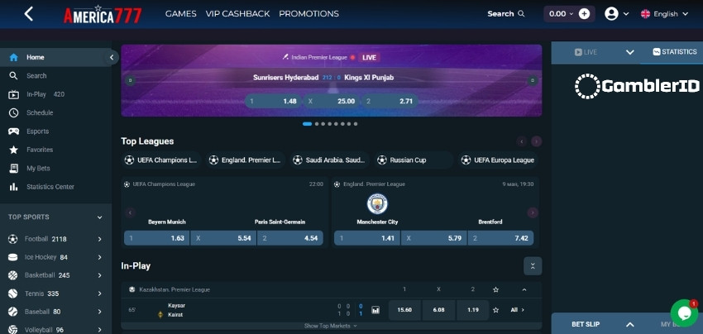Add funds with the plus icon

(584, 14)
